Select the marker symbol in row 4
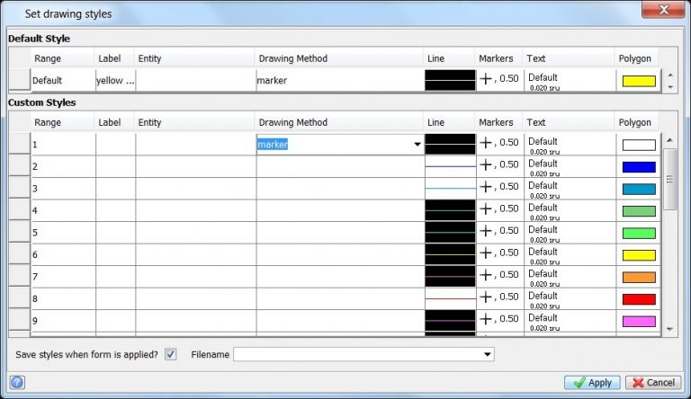 point(486,209)
